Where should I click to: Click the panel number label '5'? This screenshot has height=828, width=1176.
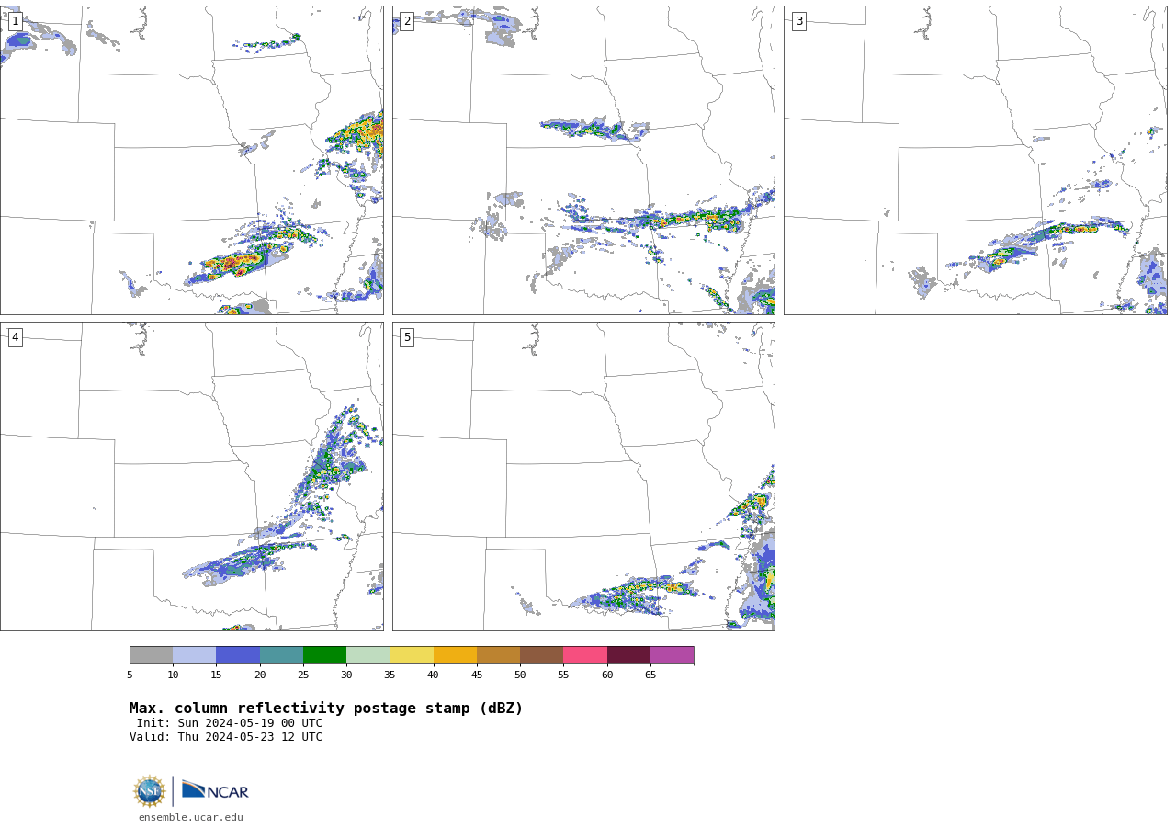(x=407, y=337)
